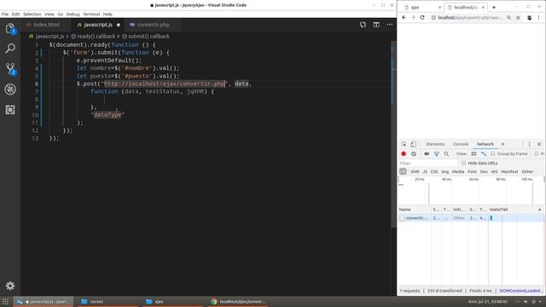The height and width of the screenshot is (307, 546).
Task: Filter network requests by Manifest
Action: click(x=509, y=171)
